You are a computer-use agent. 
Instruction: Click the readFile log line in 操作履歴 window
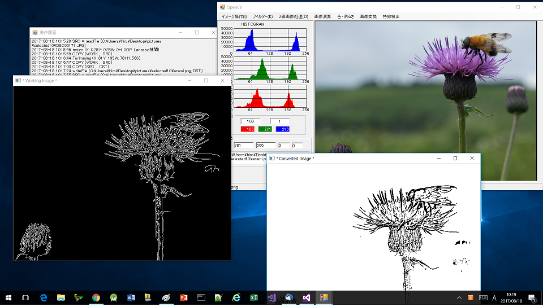[97, 43]
